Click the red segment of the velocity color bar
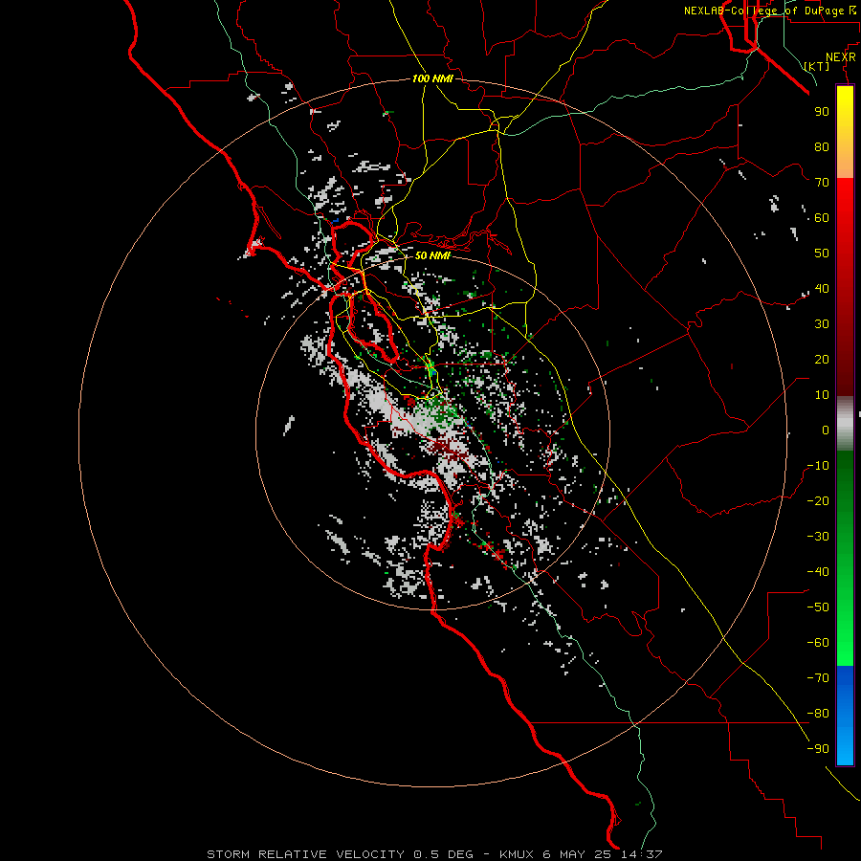861x861 pixels. tap(845, 287)
